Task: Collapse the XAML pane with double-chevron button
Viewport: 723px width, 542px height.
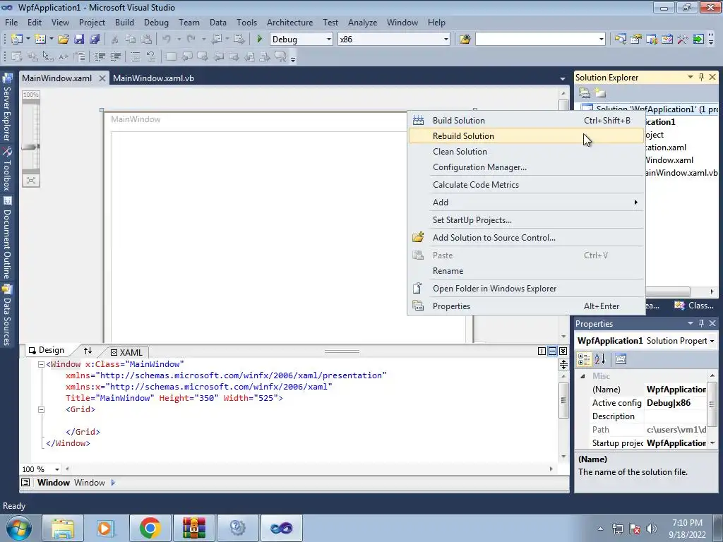Action: [x=563, y=351]
